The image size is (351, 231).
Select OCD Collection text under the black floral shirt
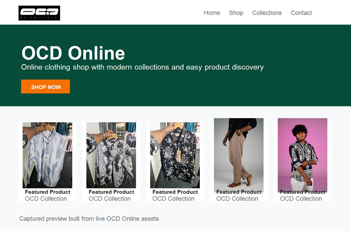coord(173,199)
